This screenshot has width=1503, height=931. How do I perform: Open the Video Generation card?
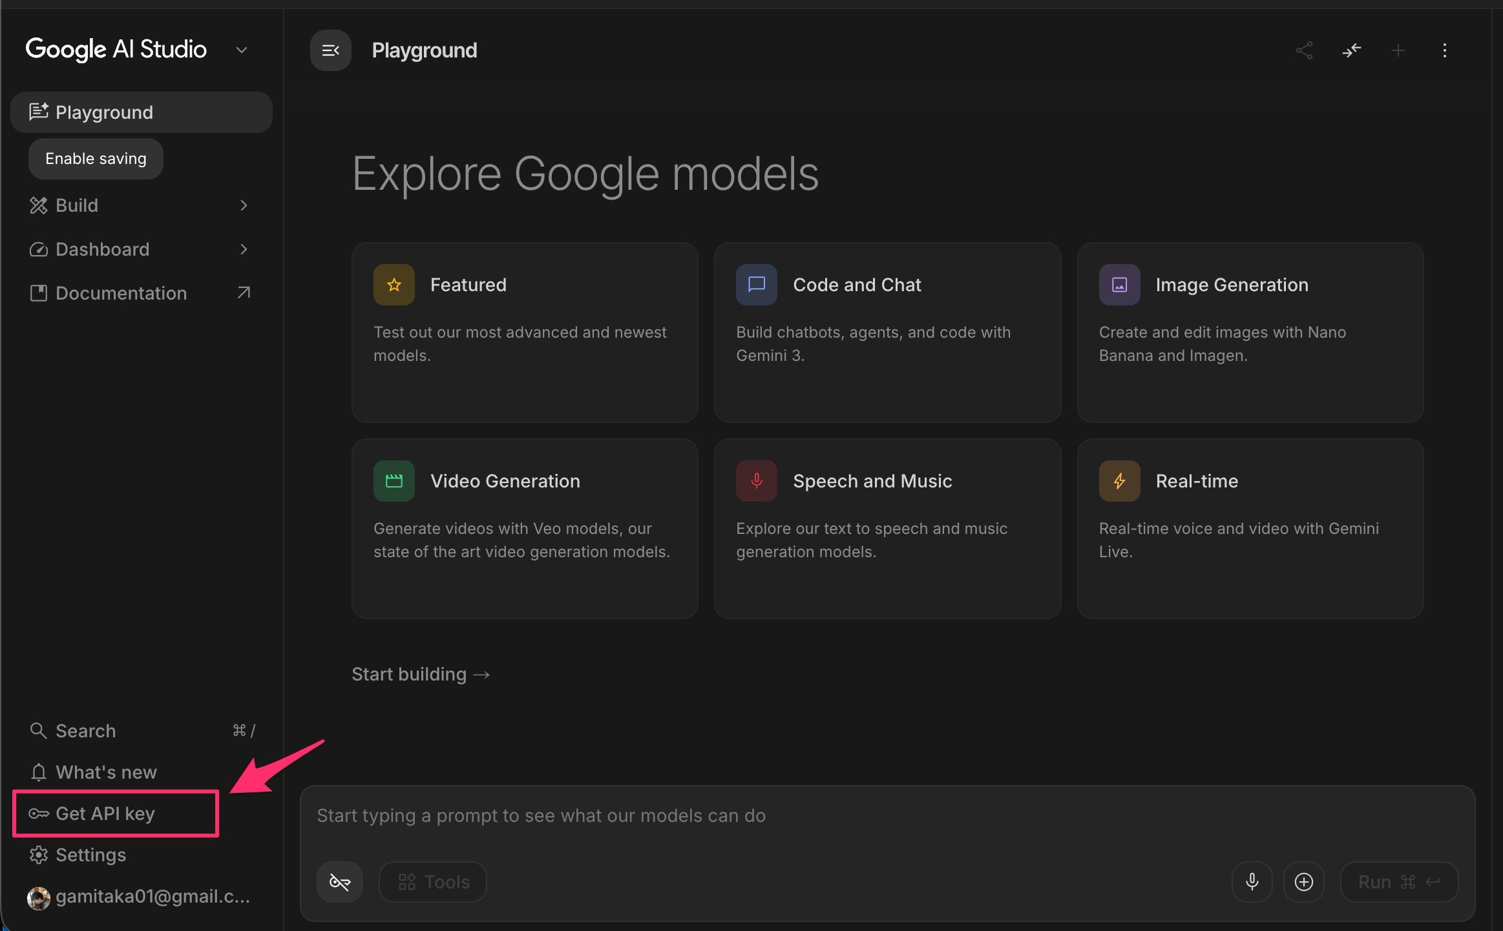coord(524,528)
